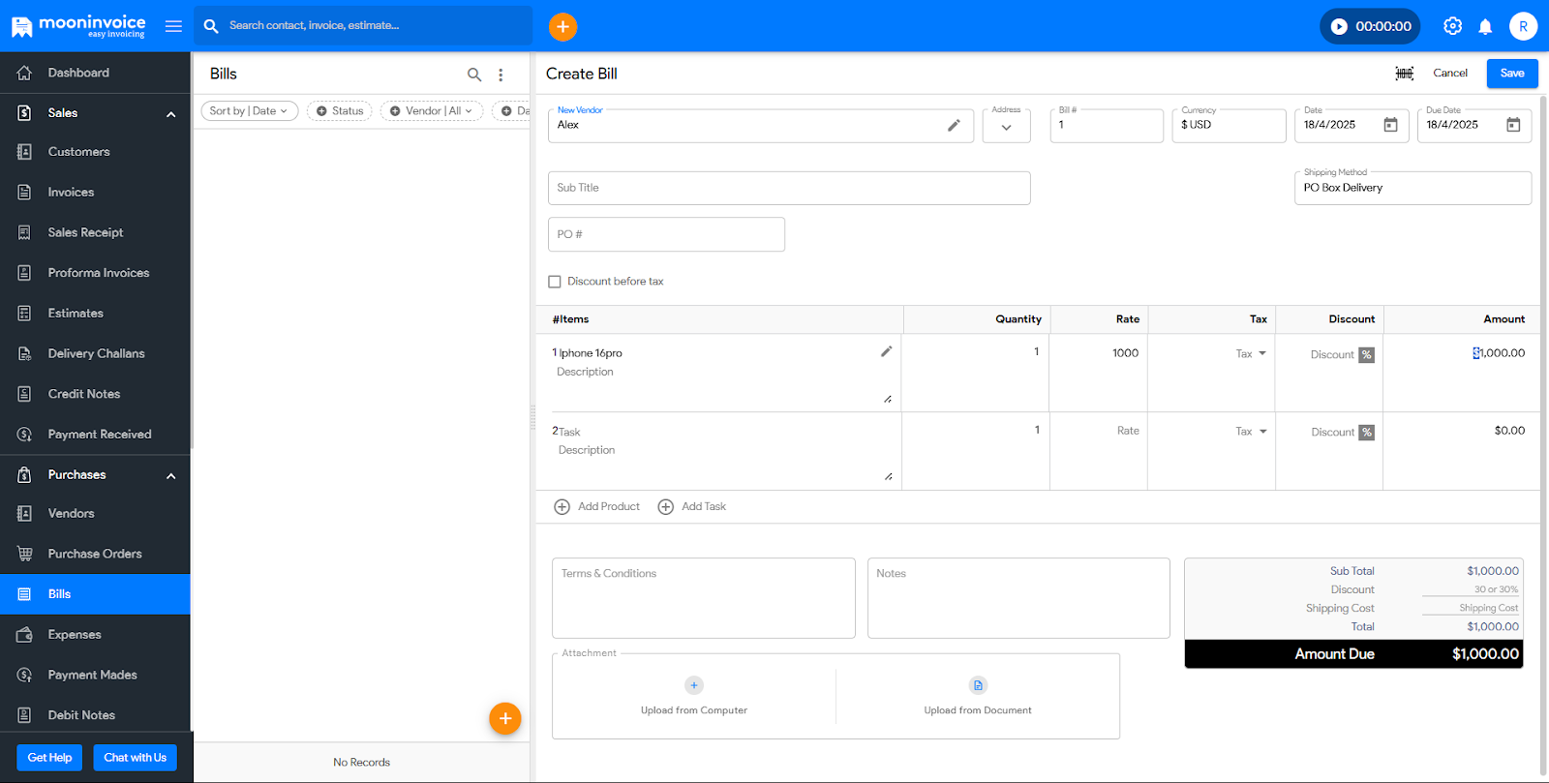Open Proforma Invoices in sidebar
Image resolution: width=1549 pixels, height=783 pixels.
point(95,273)
